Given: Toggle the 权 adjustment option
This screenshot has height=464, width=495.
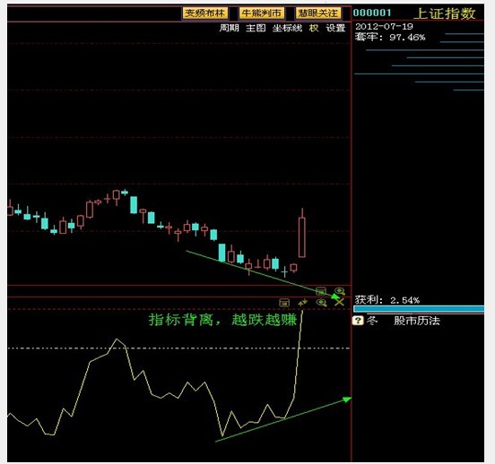Looking at the screenshot, I should (314, 28).
